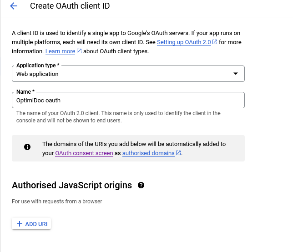The height and width of the screenshot is (252, 293).
Task: Open the Setting up OAuth 2.0 link
Action: coord(184,42)
